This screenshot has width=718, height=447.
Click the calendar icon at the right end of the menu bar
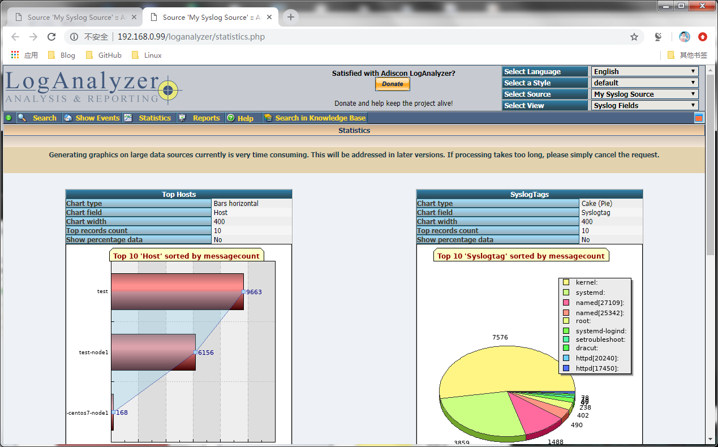(x=699, y=118)
